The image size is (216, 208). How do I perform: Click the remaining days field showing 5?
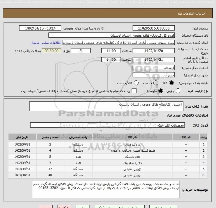[81, 51]
